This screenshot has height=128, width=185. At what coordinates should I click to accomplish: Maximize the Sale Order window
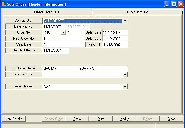pyautogui.click(x=174, y=4)
